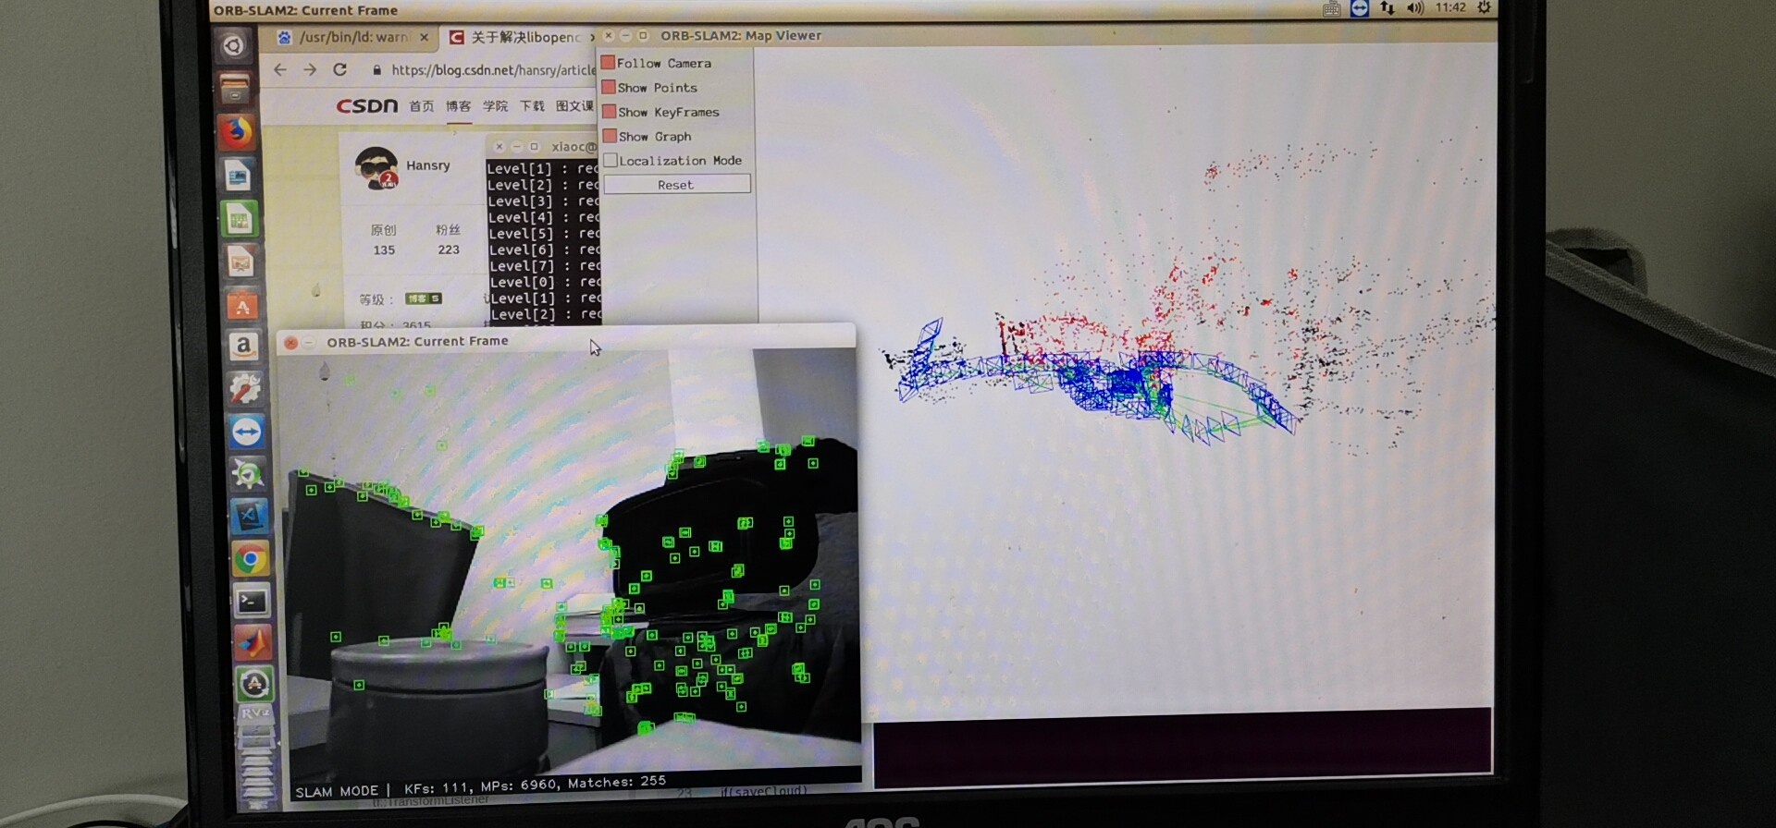Click the TeamViewer tray icon in top panel

[1360, 8]
